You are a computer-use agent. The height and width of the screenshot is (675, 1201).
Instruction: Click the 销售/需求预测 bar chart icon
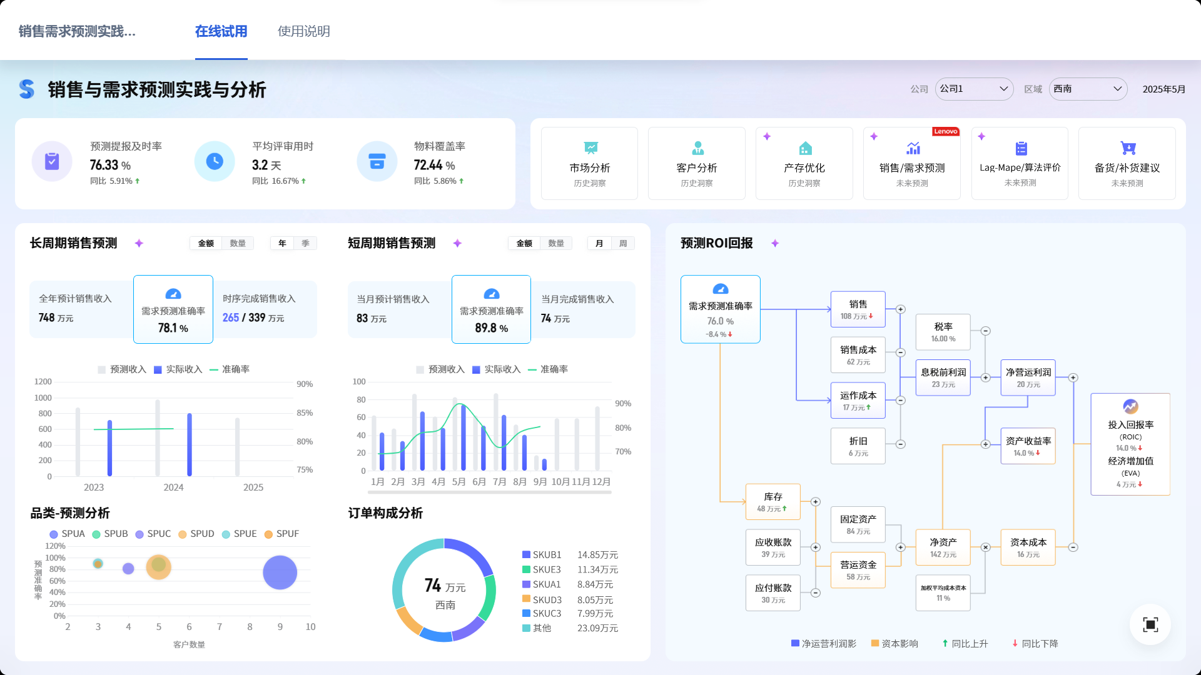(x=913, y=148)
